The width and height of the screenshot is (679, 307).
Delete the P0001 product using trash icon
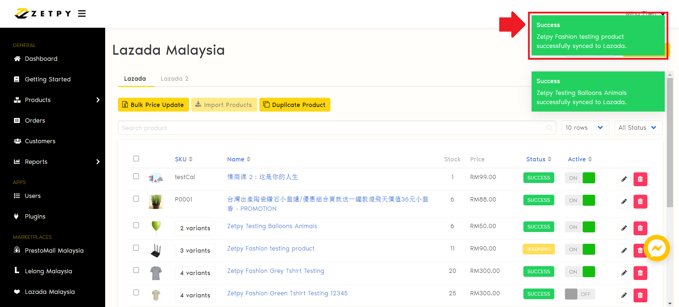coord(640,201)
